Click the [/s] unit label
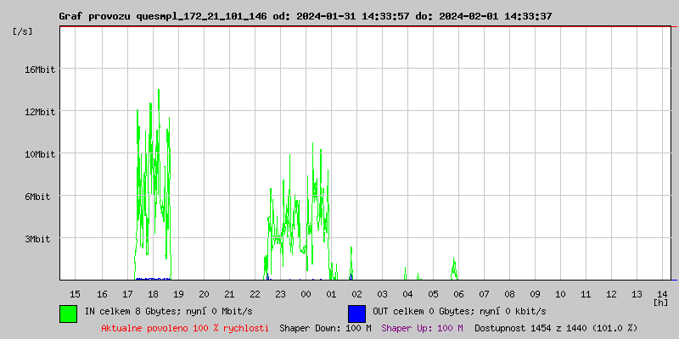Viewport: 679px width, 339px height. [x=23, y=31]
